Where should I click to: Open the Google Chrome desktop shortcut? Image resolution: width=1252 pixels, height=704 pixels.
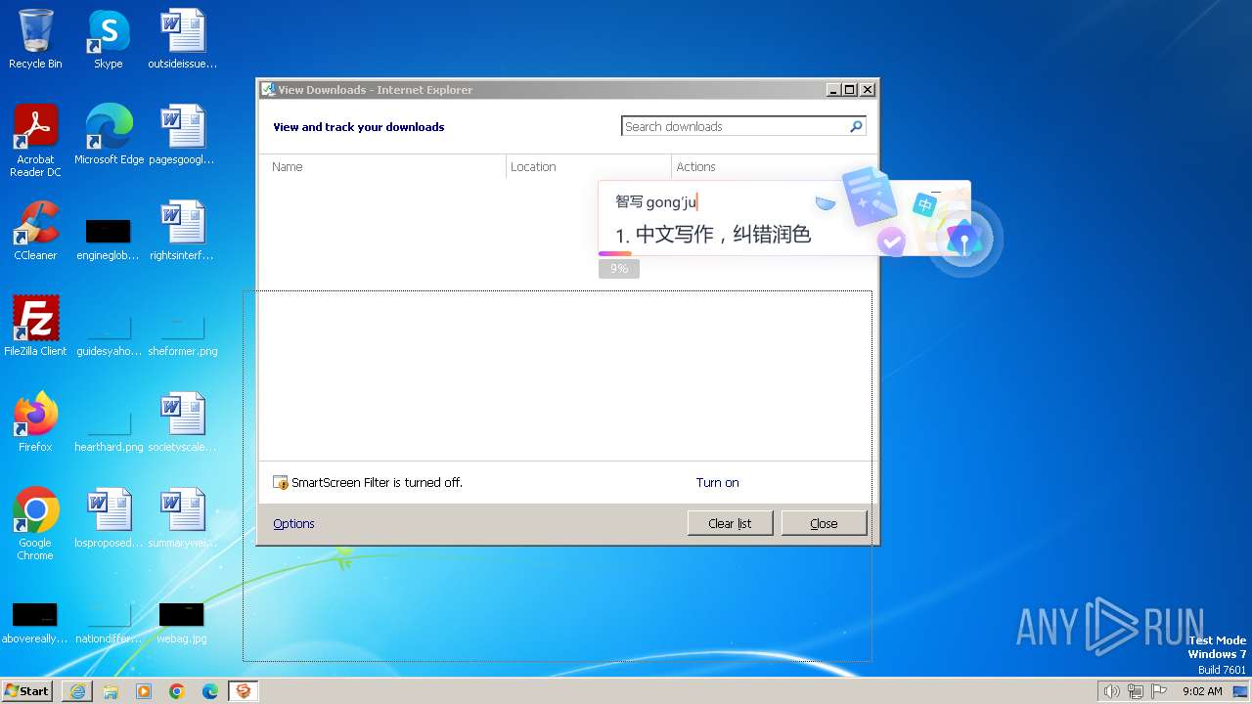(35, 525)
